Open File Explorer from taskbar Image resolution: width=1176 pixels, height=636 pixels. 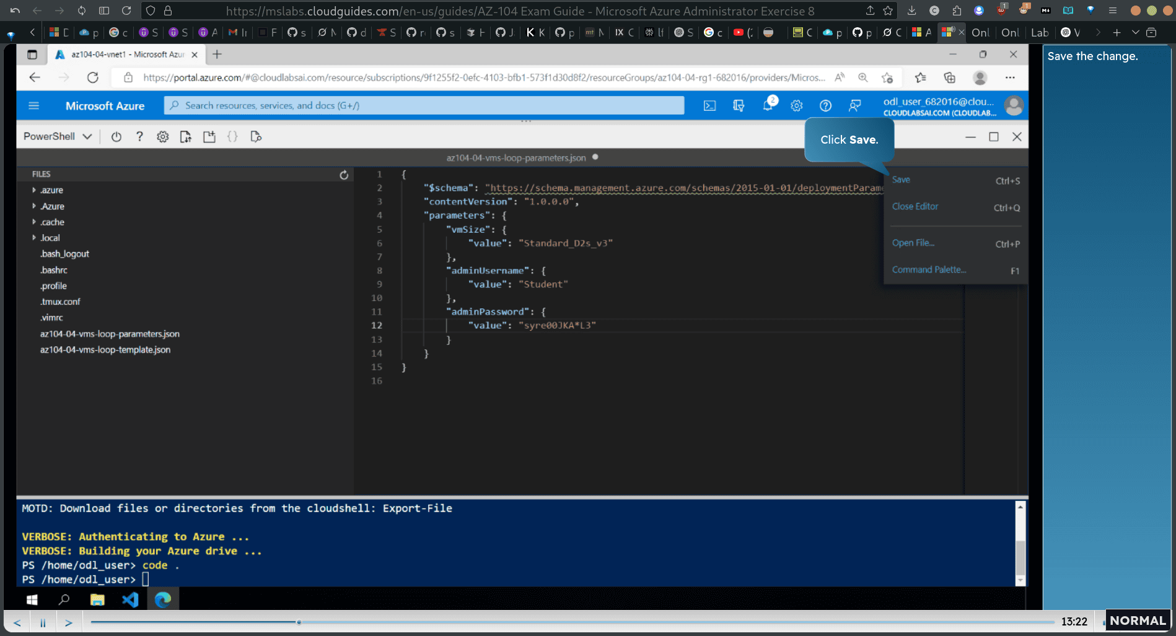(x=97, y=599)
